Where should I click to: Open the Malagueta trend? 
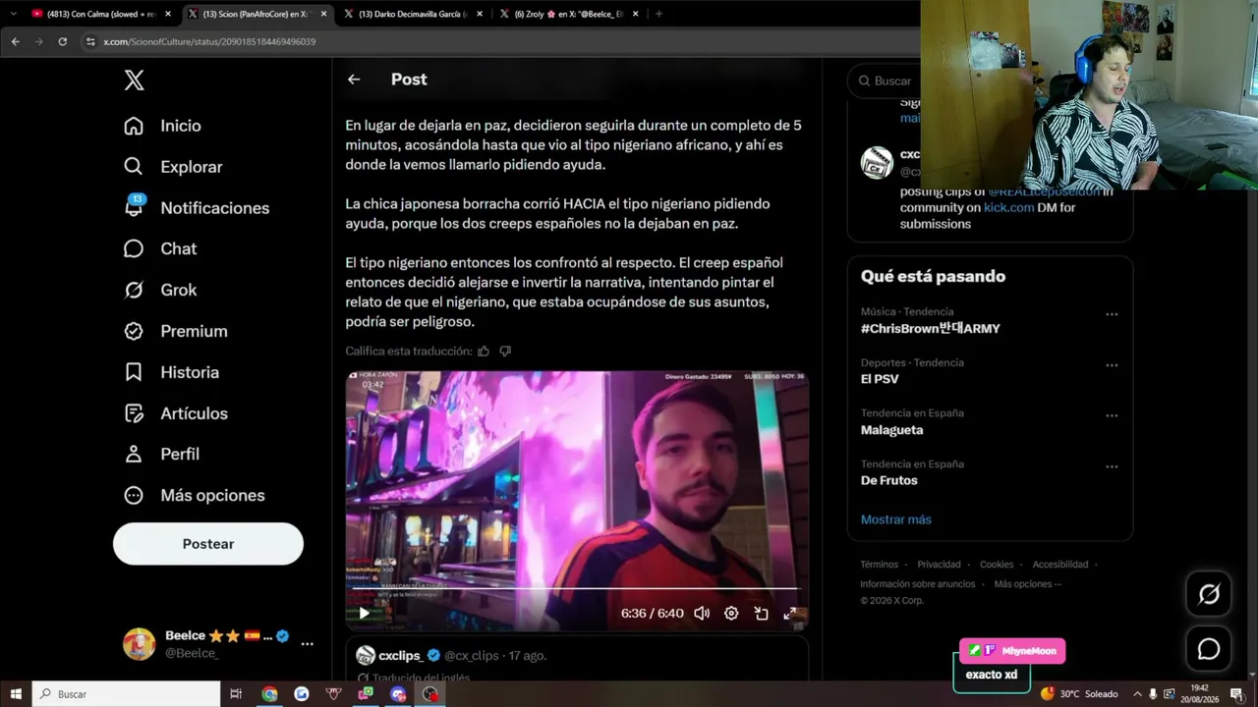point(891,430)
